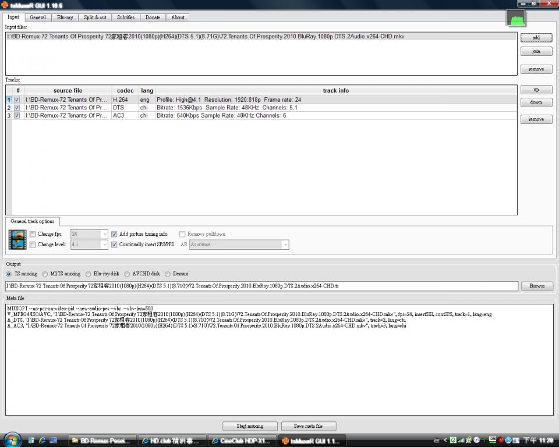Click 'Bitrate: 1536Kbps' track info cell

click(x=336, y=108)
